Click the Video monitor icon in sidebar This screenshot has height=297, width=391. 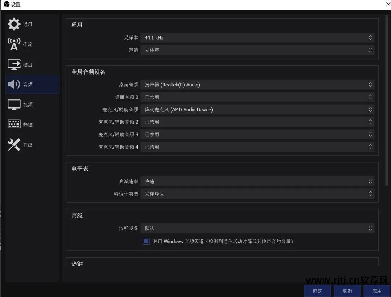[14, 105]
